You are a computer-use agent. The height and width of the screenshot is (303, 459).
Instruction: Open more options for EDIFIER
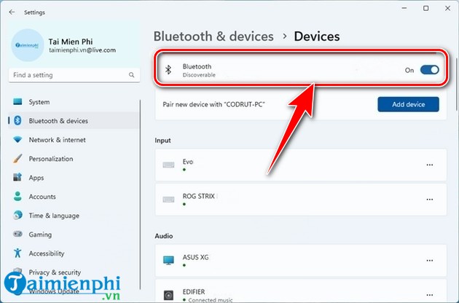[x=429, y=295]
